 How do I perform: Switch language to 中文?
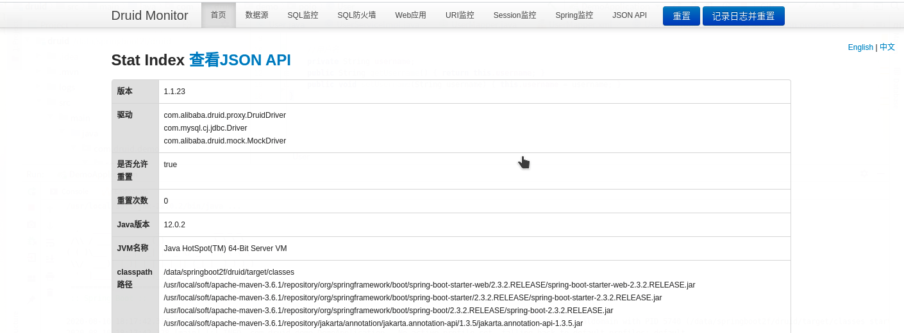pyautogui.click(x=887, y=47)
